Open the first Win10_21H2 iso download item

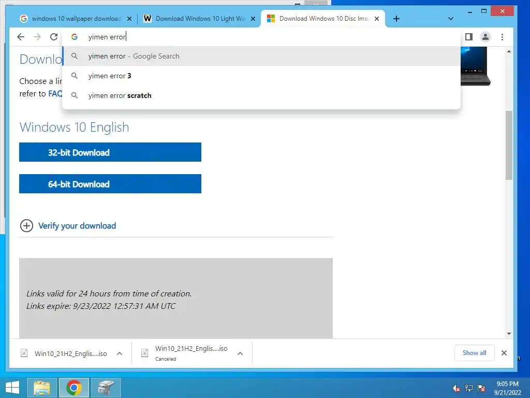coord(64,353)
